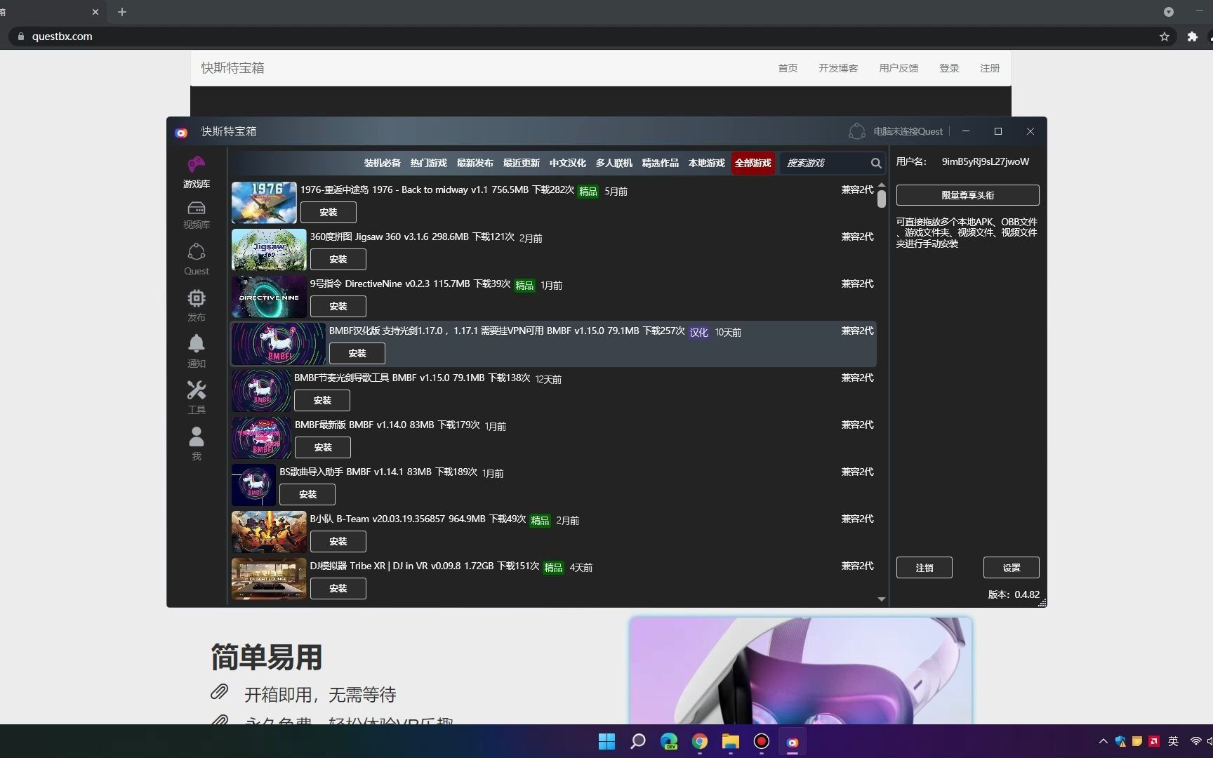Open Wi-Fi network tray icon

point(1195,741)
